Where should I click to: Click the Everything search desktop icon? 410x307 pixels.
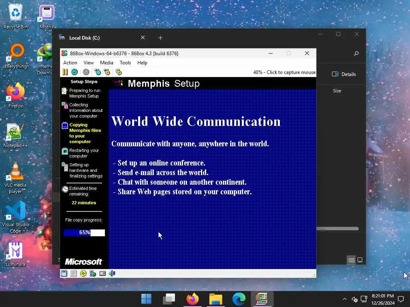coord(16,56)
